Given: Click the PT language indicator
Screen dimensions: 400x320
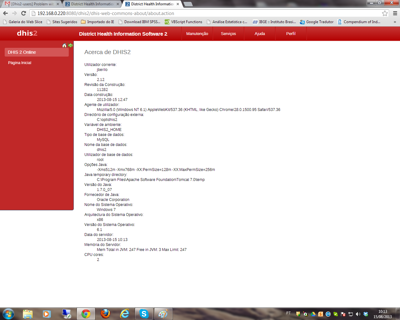Looking at the screenshot, I should coord(288,313).
